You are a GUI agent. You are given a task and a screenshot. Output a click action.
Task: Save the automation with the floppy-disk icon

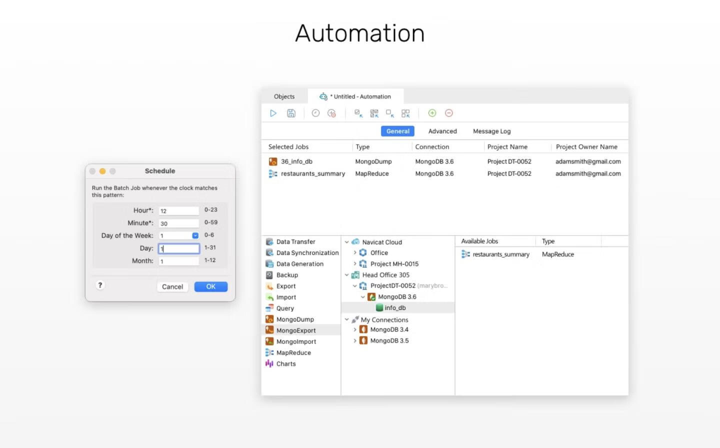tap(291, 113)
